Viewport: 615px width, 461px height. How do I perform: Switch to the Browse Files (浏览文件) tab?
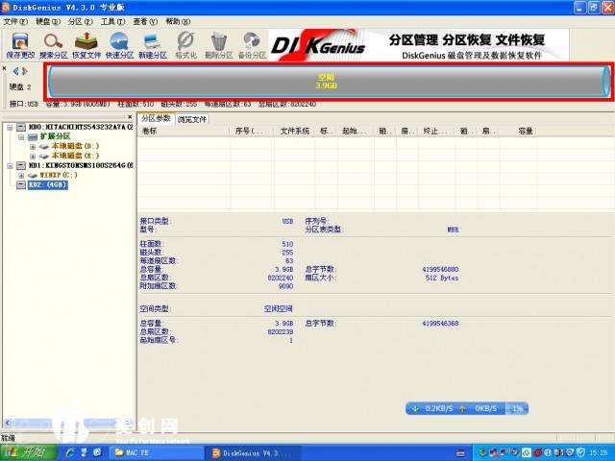(x=192, y=119)
